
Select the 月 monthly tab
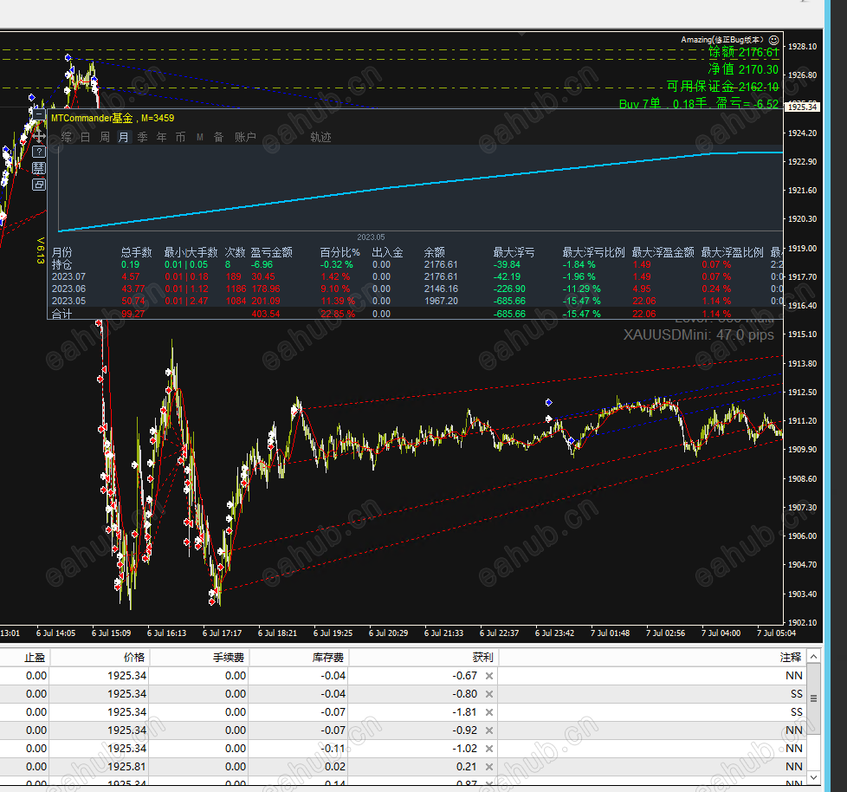point(124,137)
